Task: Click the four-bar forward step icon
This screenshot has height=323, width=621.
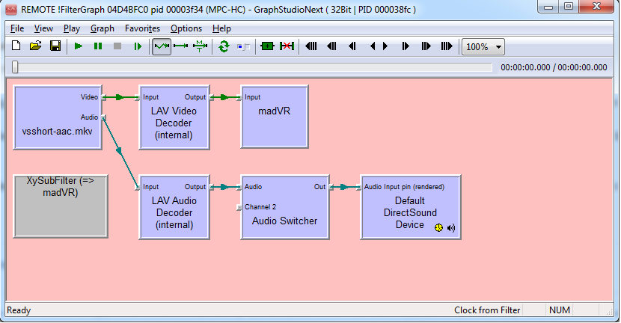Action: [447, 46]
